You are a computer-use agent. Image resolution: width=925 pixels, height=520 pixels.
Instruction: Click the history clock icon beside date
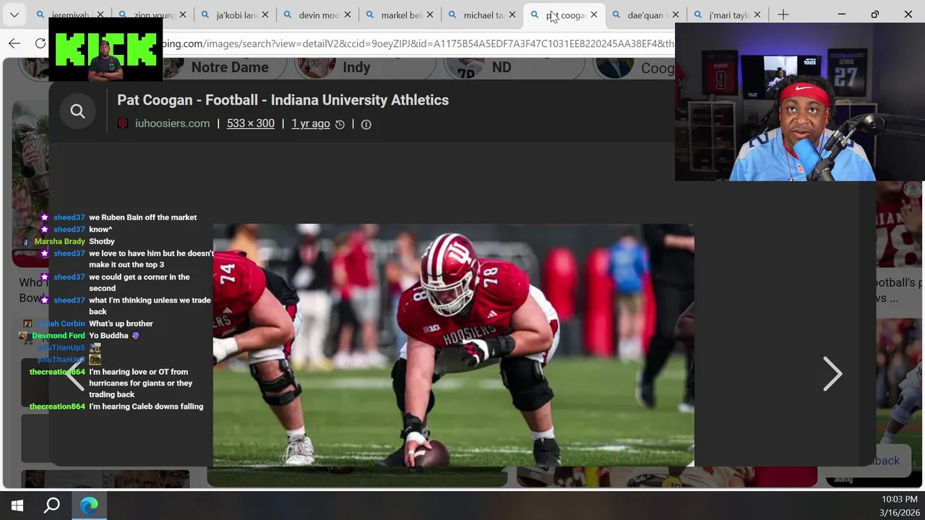coord(340,124)
